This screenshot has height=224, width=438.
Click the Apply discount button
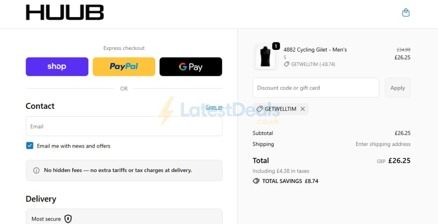pos(397,88)
